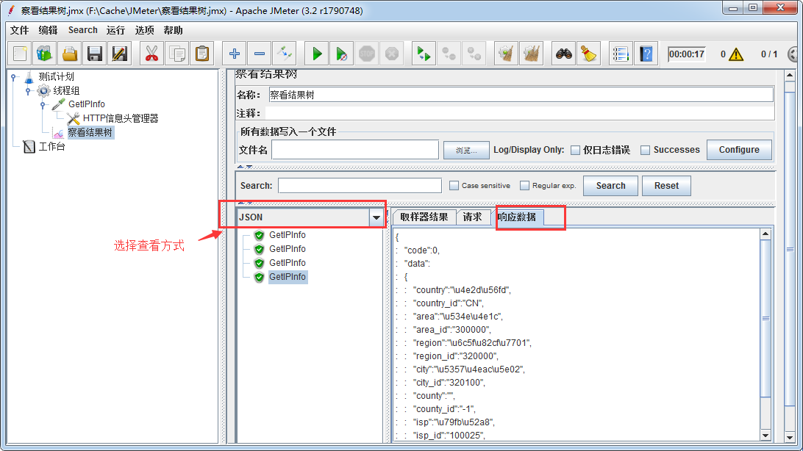
Task: Click the New test plan icon
Action: pyautogui.click(x=20, y=54)
